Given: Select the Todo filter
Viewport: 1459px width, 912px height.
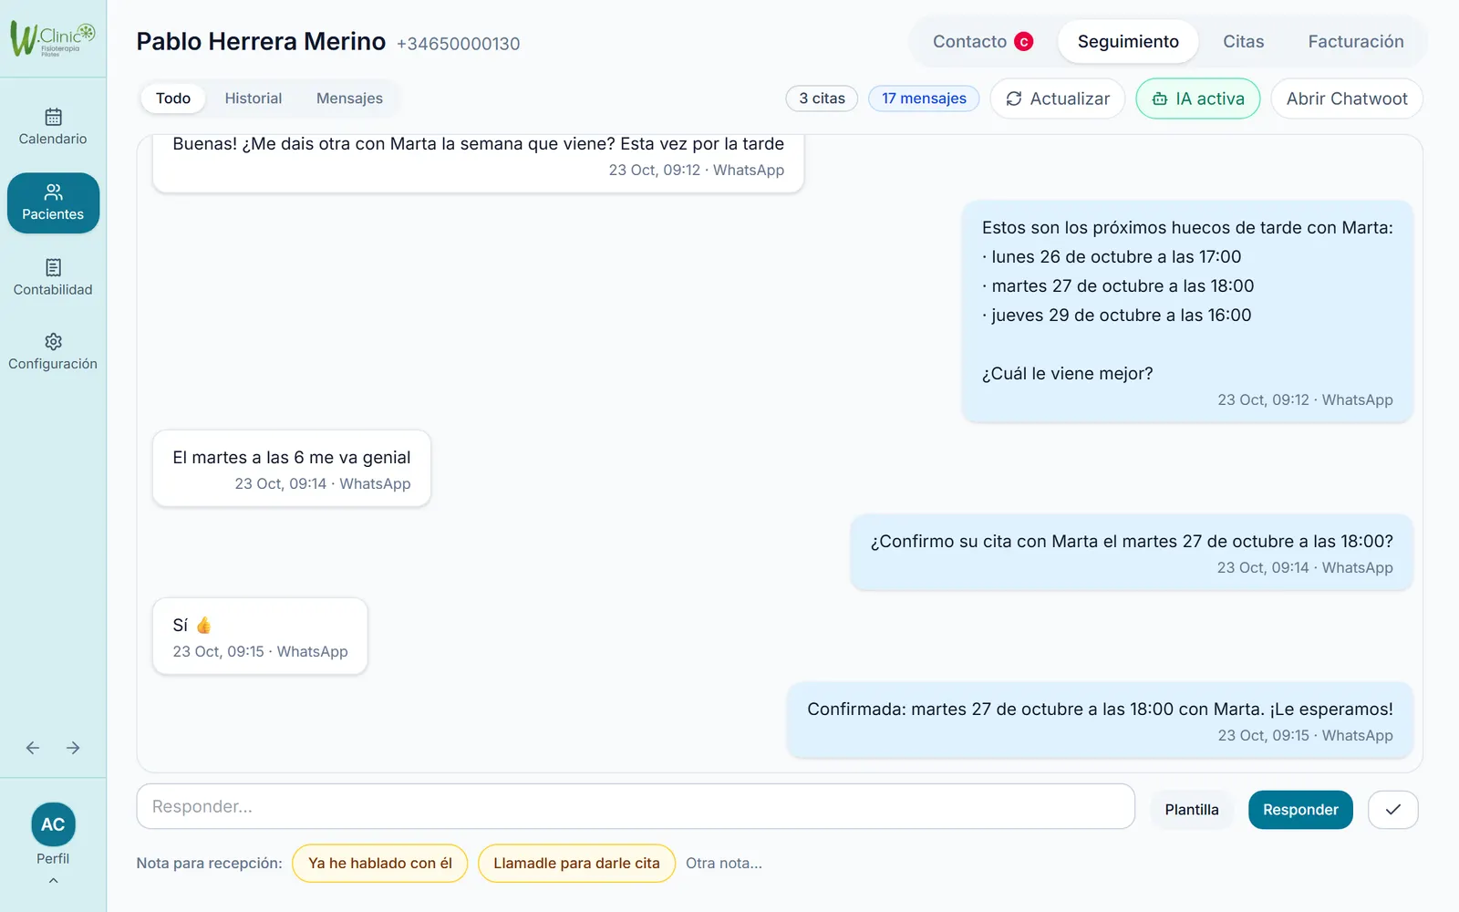Looking at the screenshot, I should (x=173, y=98).
